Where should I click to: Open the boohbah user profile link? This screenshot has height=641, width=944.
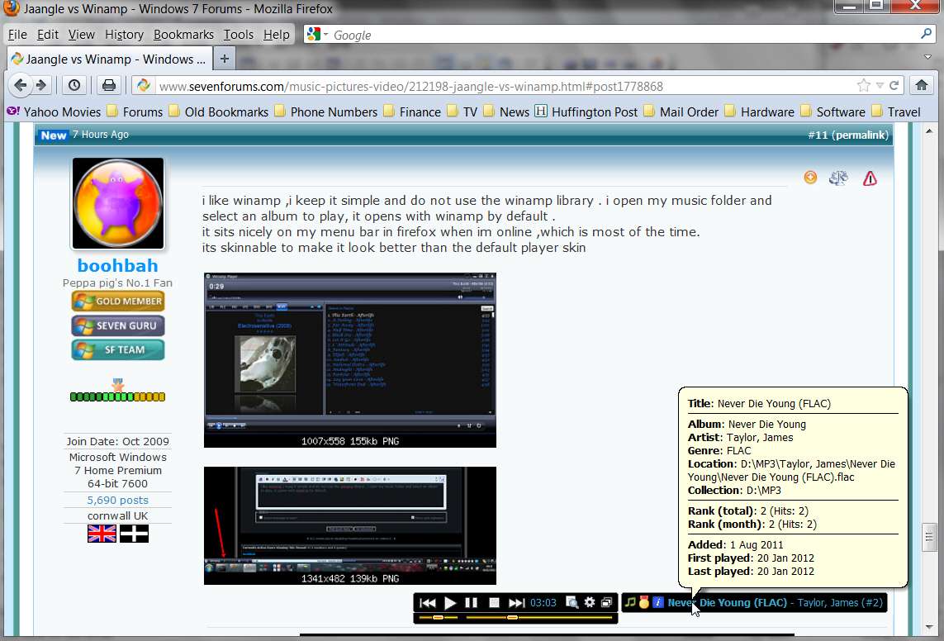click(117, 265)
